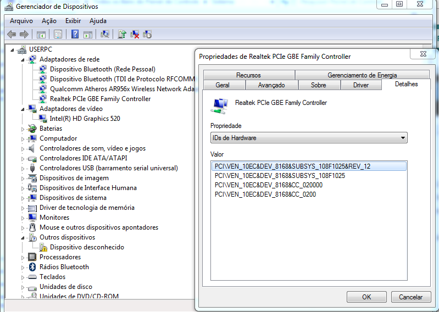Switch to the Driver tab
439x312 pixels.
(361, 85)
